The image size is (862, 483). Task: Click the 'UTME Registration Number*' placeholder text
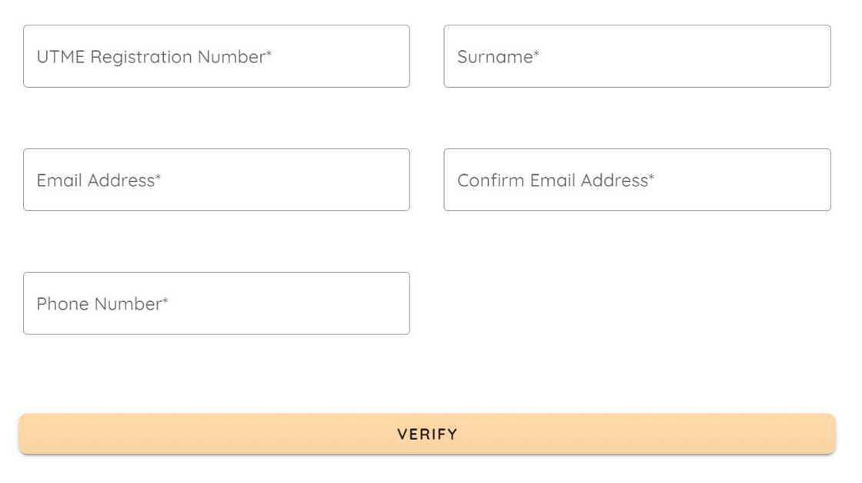point(154,57)
